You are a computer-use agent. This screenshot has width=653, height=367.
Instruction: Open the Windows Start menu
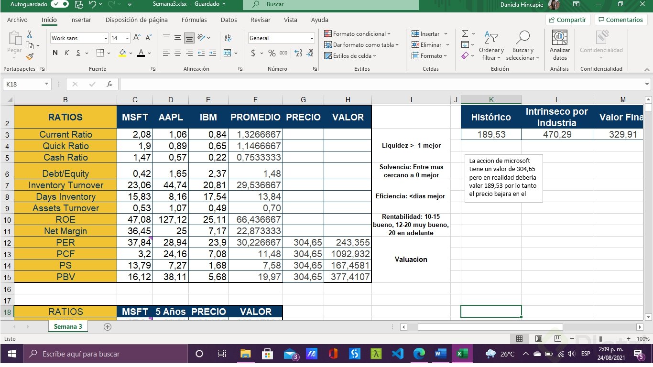tap(12, 354)
